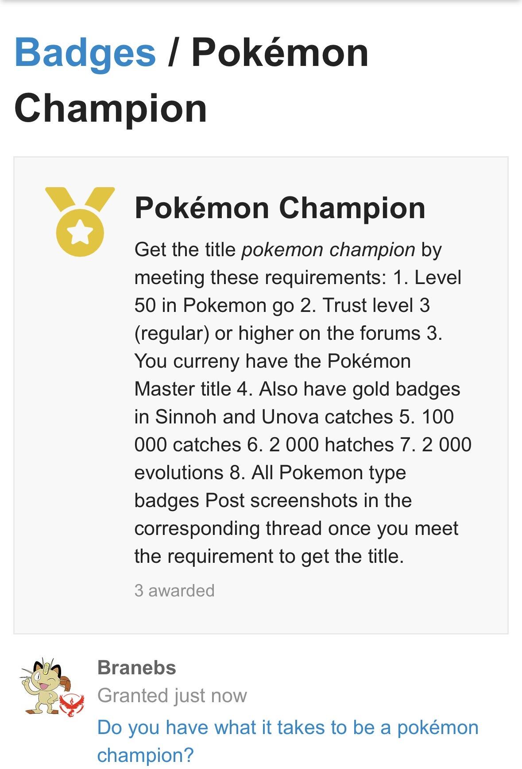Click the 'Trust level 3' requirement text
This screenshot has height=769, width=522.
click(x=376, y=305)
